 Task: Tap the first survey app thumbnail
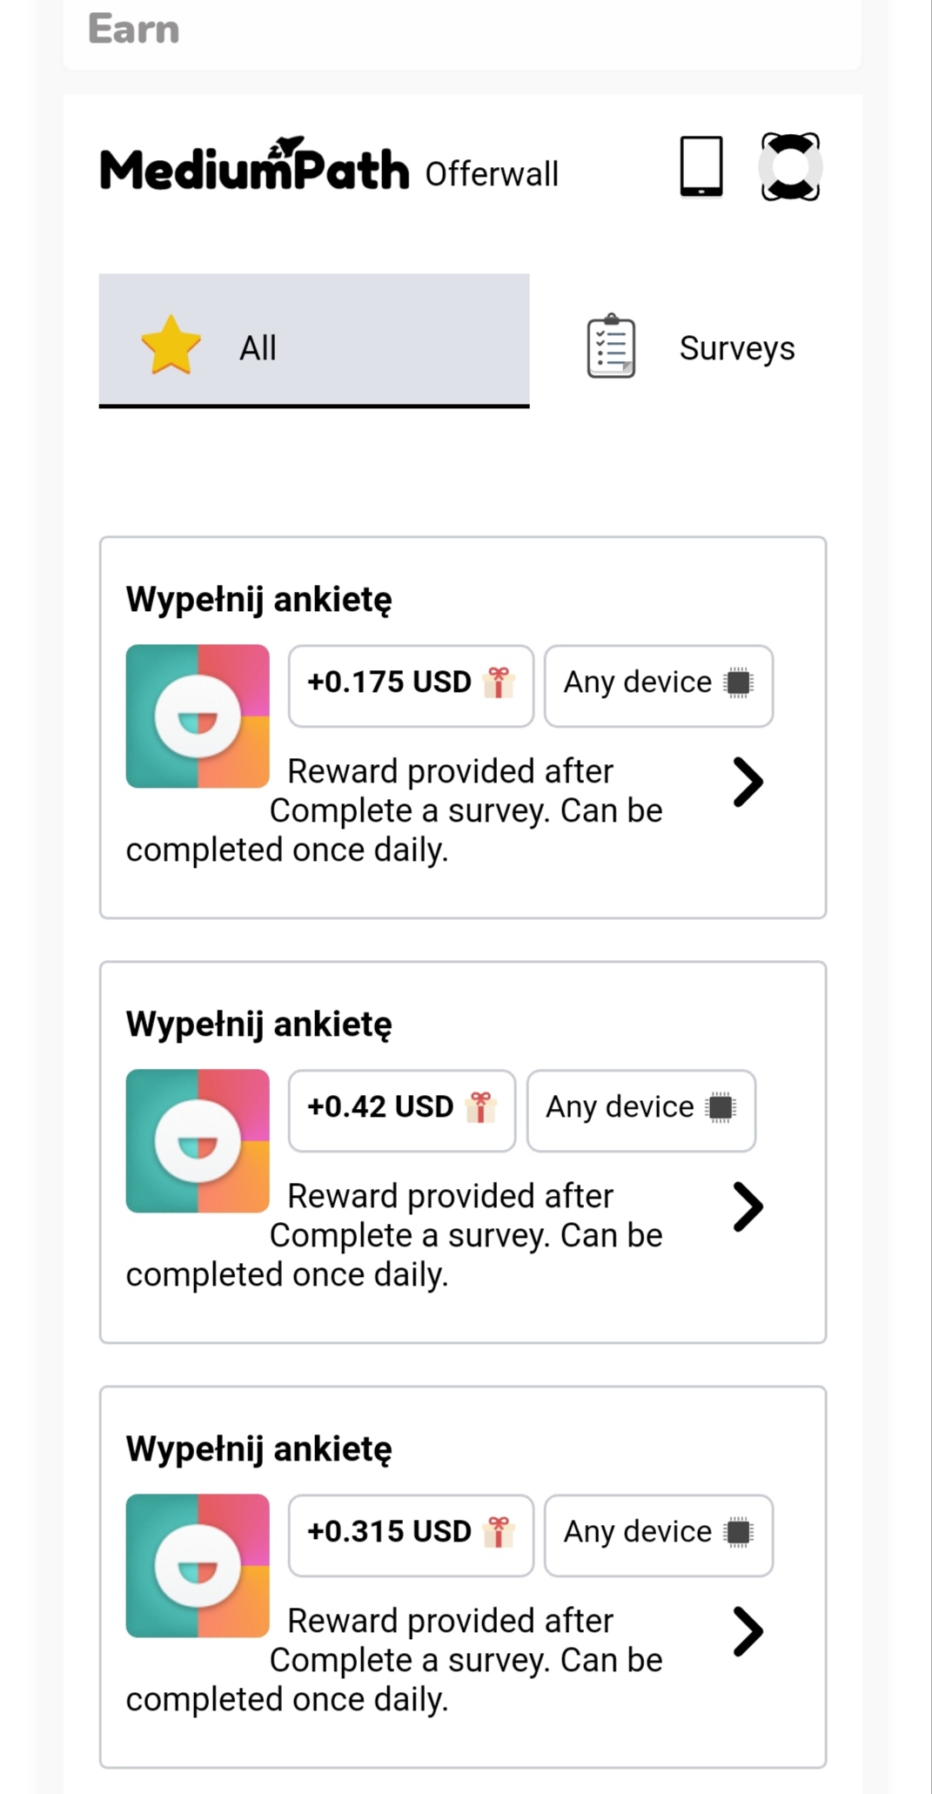pos(198,716)
